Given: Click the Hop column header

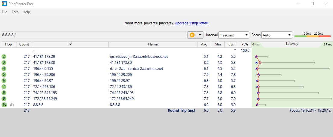Looking at the screenshot, I should [8, 44].
